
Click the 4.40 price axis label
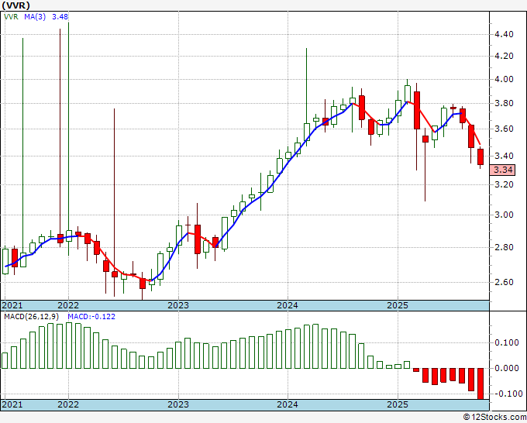click(505, 34)
